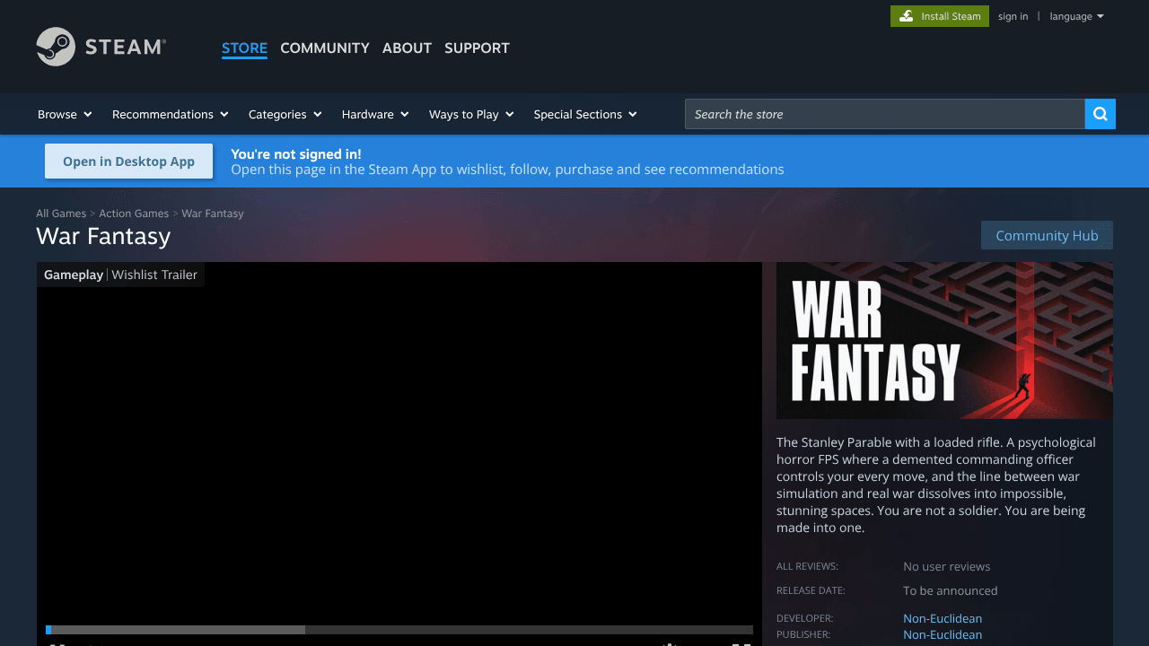This screenshot has height=646, width=1149.
Task: Expand the Ways to Play dropdown
Action: 471,114
